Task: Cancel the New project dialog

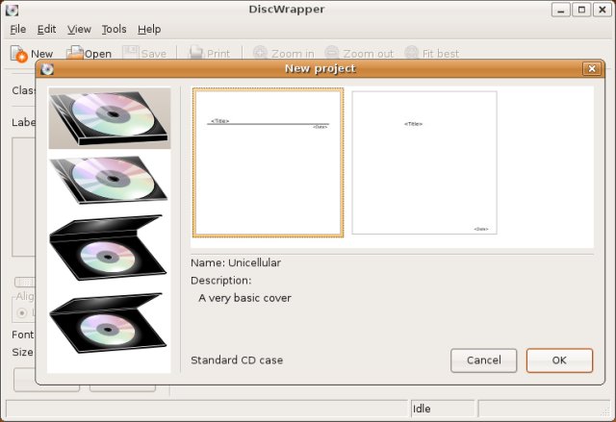Action: [483, 360]
